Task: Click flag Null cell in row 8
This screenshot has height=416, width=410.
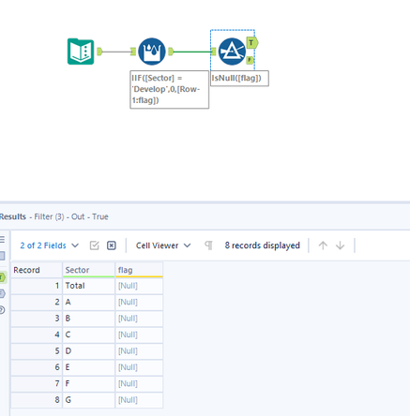Action: 139,400
